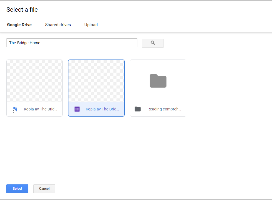The width and height of the screenshot is (272, 200).
Task: Click the folder name Reading compreh...
Action: [x=164, y=109]
